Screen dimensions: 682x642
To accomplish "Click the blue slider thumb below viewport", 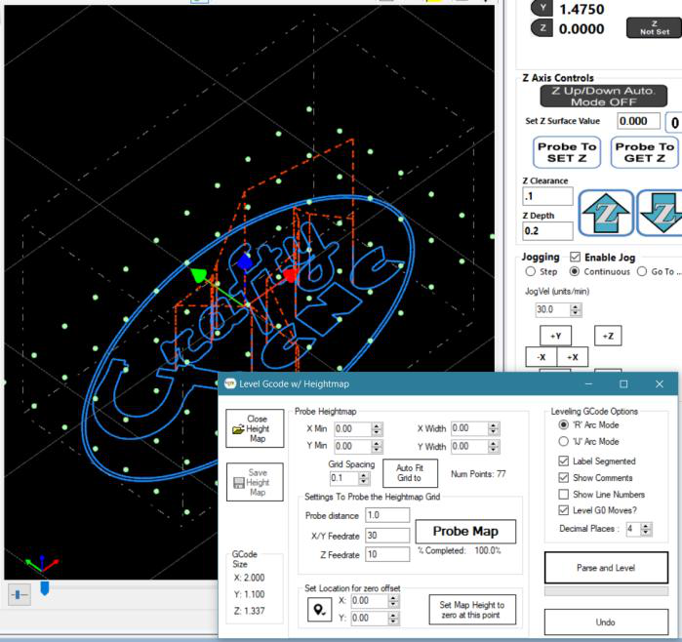I will pos(44,588).
